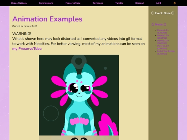
Task: Click the 'Animation Examples' heading
Action: tap(47, 19)
